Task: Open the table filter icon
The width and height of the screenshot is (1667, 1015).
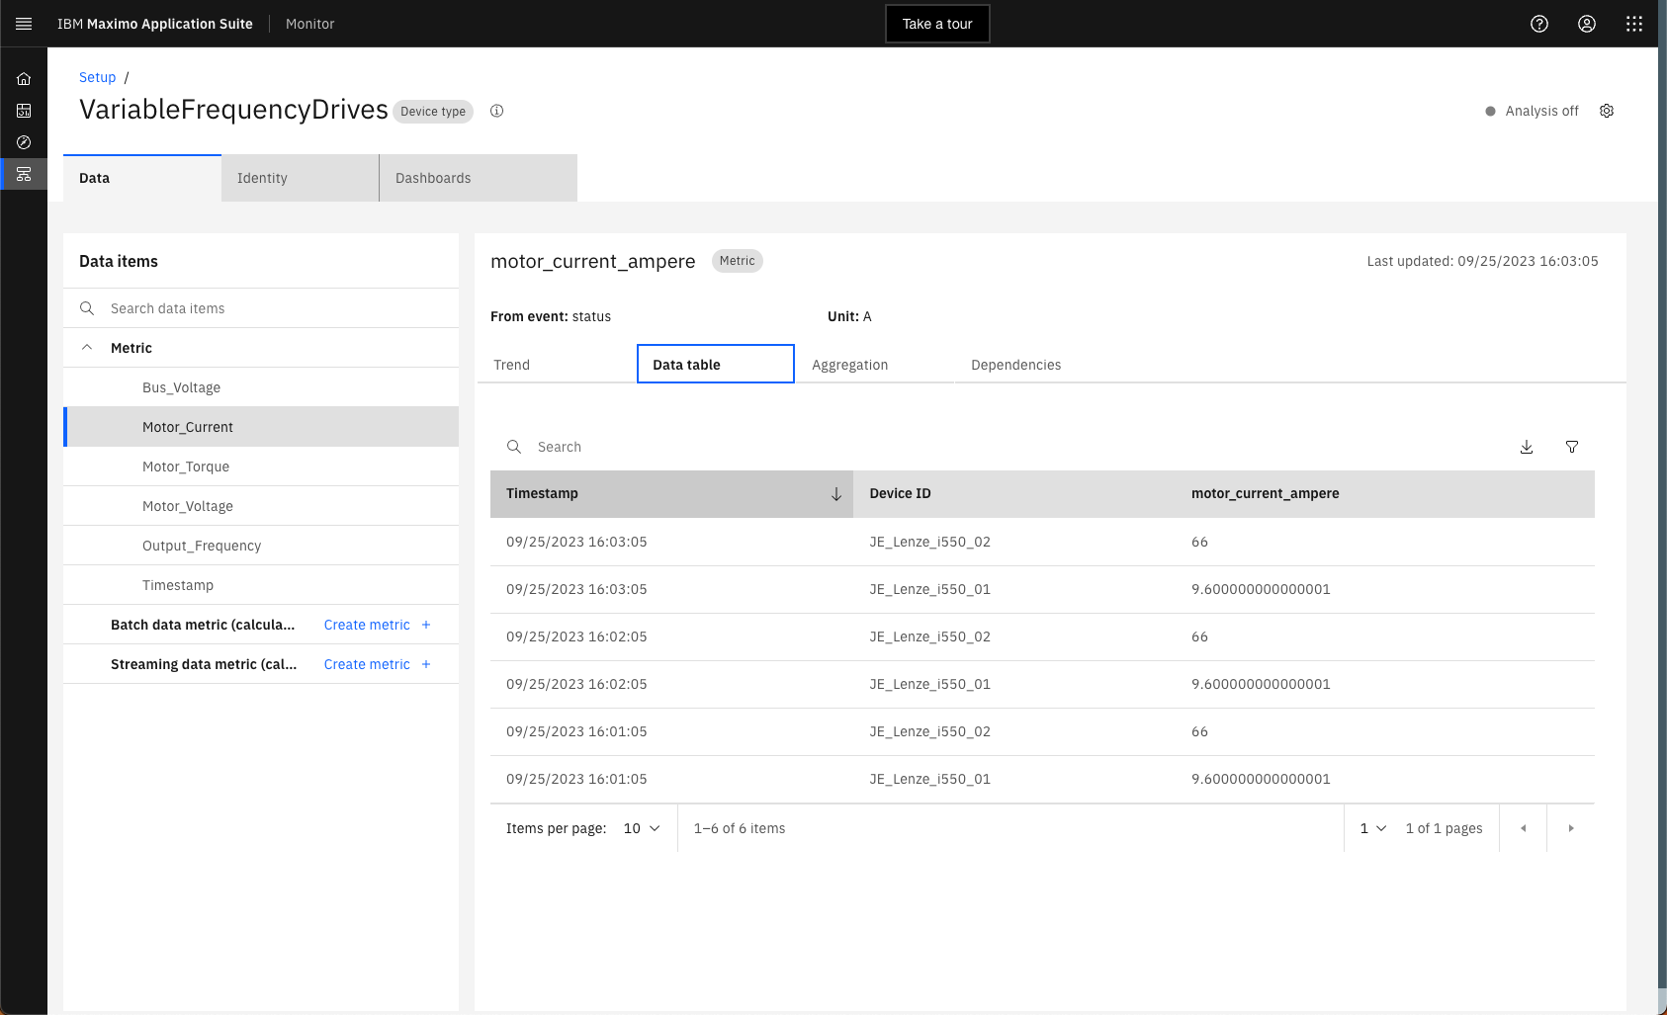Action: (1572, 447)
